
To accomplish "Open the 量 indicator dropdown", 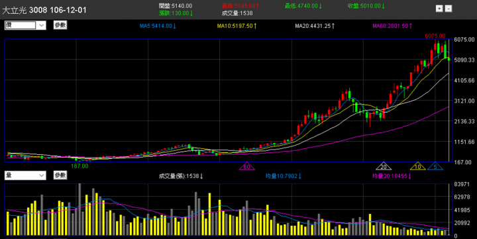I will (25, 175).
